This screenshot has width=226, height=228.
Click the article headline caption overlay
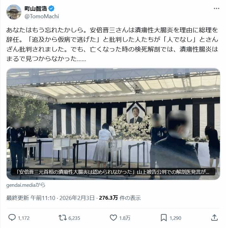pos(113,172)
